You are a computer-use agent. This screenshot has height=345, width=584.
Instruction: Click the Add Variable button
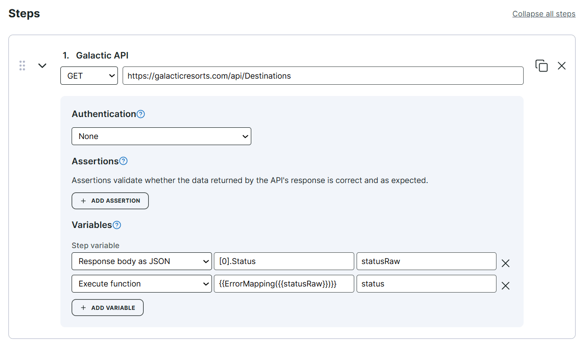tap(108, 308)
